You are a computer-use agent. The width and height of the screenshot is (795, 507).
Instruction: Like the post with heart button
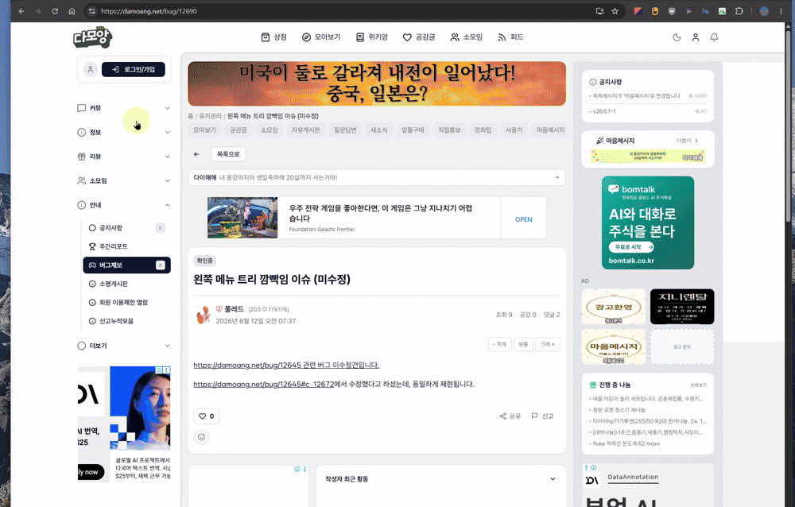click(x=207, y=416)
